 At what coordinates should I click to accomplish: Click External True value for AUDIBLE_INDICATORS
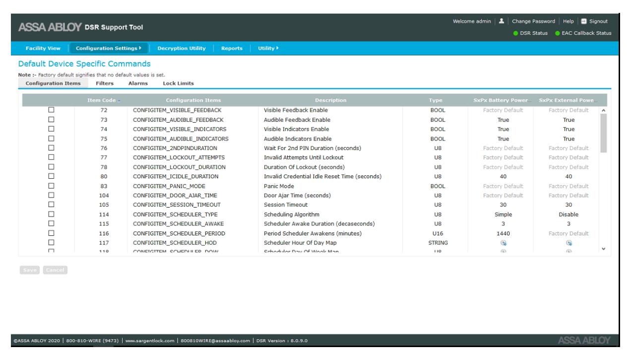pos(569,139)
